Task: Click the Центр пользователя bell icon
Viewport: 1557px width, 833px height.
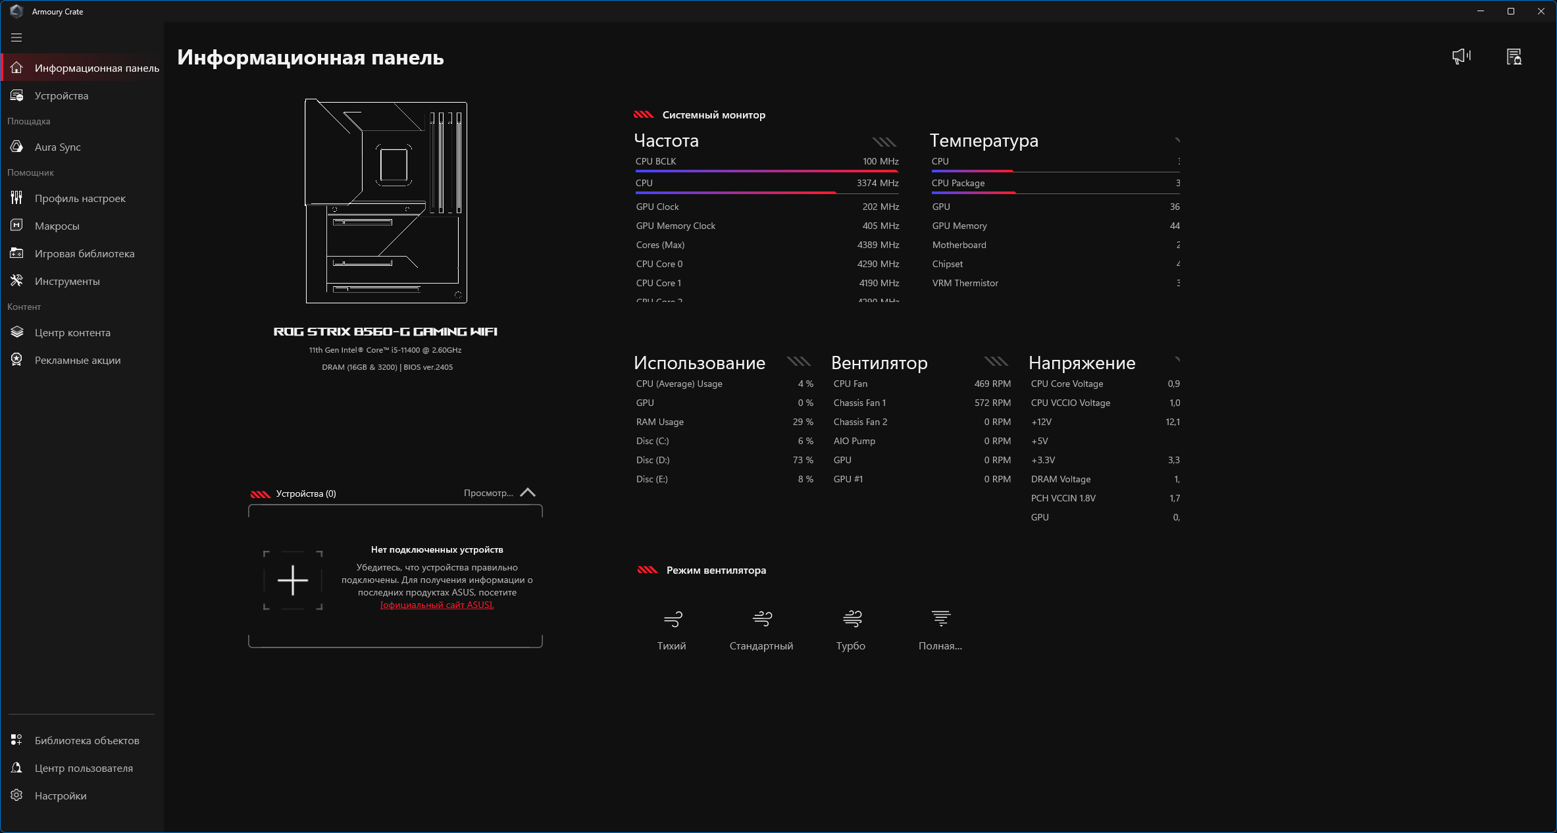Action: pyautogui.click(x=17, y=768)
